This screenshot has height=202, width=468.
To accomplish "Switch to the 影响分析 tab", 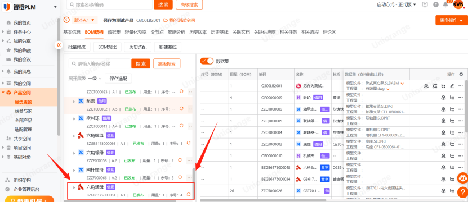I will pos(176,32).
